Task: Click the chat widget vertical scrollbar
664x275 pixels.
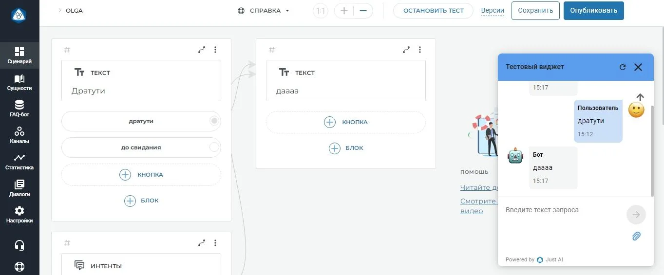Action: (652, 146)
